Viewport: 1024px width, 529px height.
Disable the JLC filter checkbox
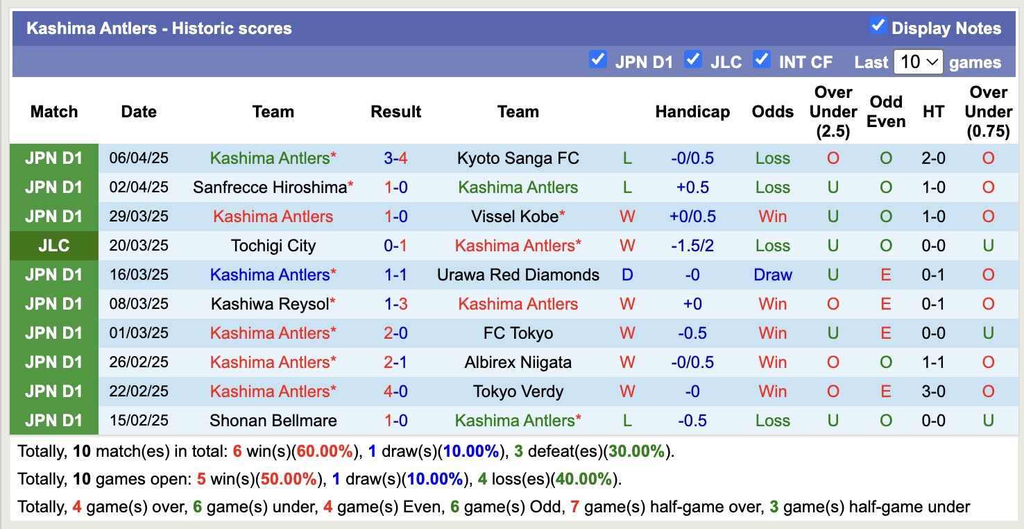click(693, 60)
